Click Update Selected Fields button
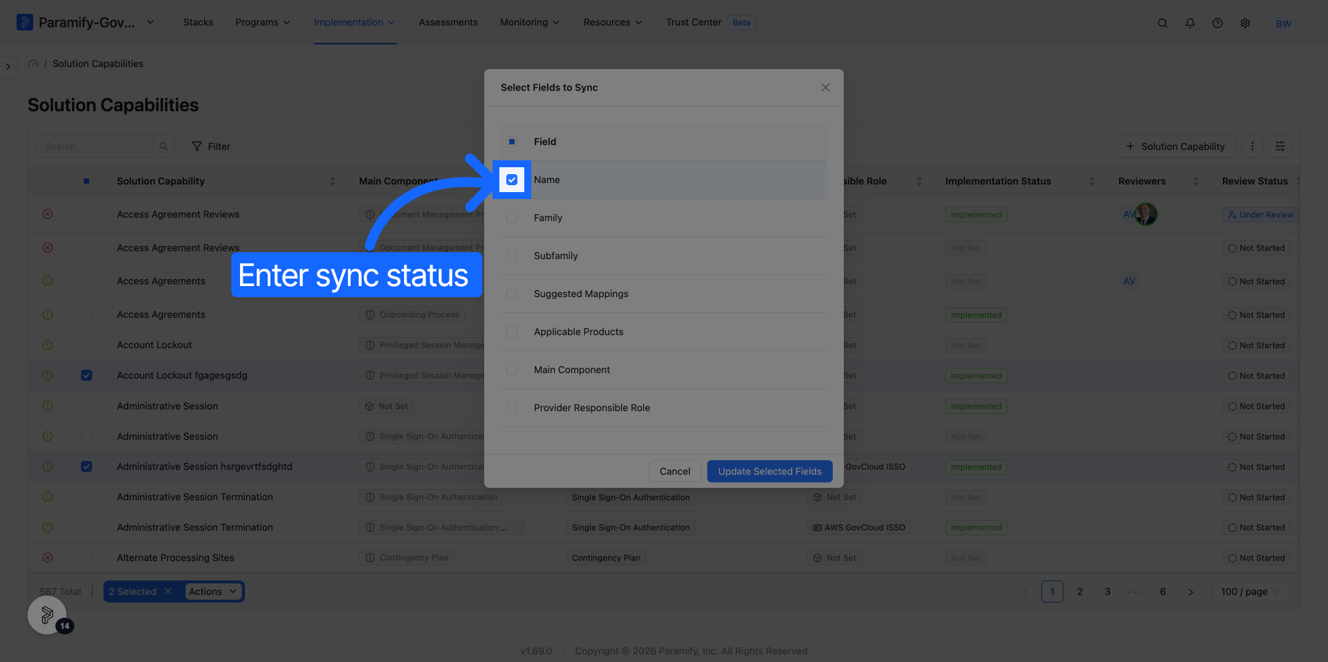The image size is (1328, 662). [x=770, y=471]
